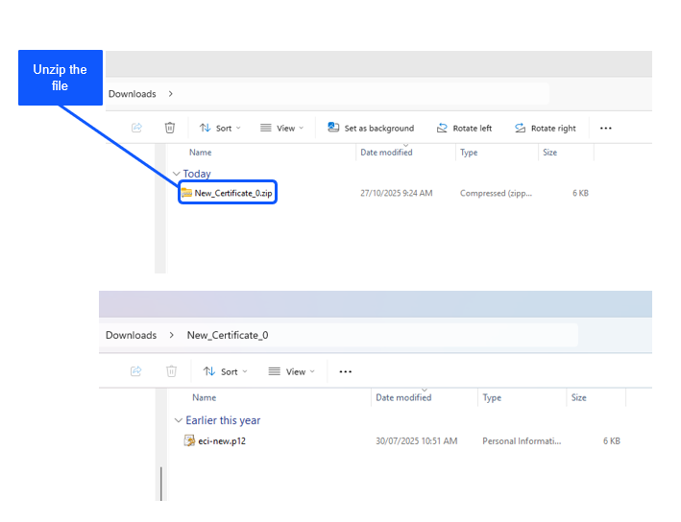The image size is (681, 522).
Task: Select the New_Certificate_0.zip file
Action: (227, 193)
